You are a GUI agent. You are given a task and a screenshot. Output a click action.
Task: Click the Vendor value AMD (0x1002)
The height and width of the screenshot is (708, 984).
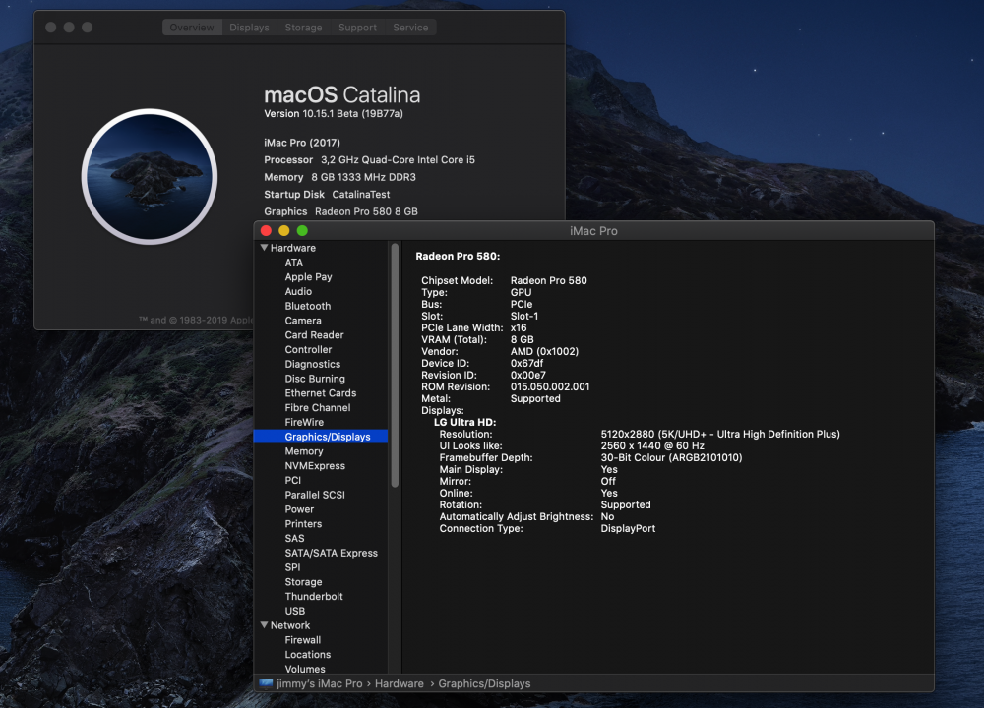point(544,351)
